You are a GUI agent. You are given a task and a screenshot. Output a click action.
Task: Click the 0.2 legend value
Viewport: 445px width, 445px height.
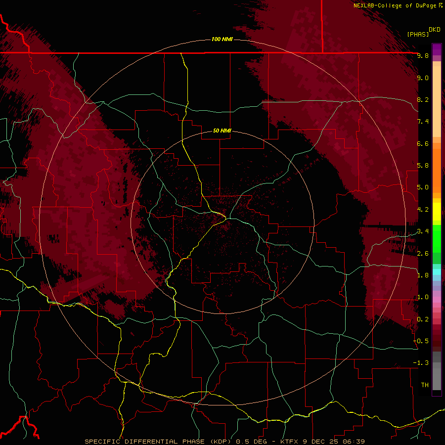coord(423,319)
